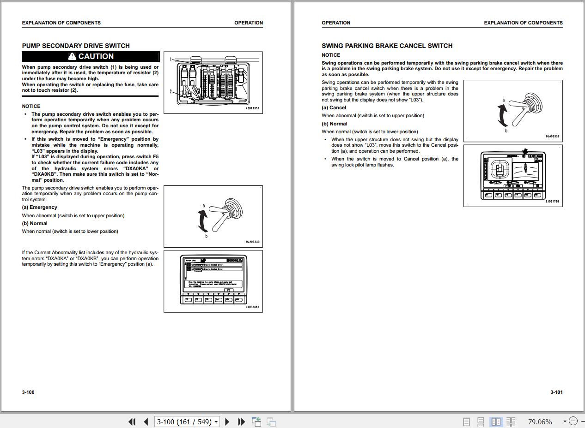Click the "(a) Cancel" label
Image resolution: width=585 pixels, height=428 pixels.
pyautogui.click(x=334, y=107)
